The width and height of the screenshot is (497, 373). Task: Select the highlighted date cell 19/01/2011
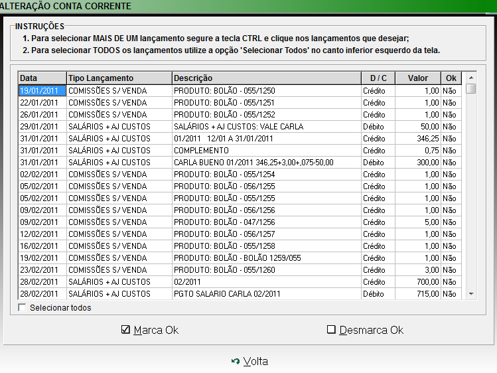(42, 91)
